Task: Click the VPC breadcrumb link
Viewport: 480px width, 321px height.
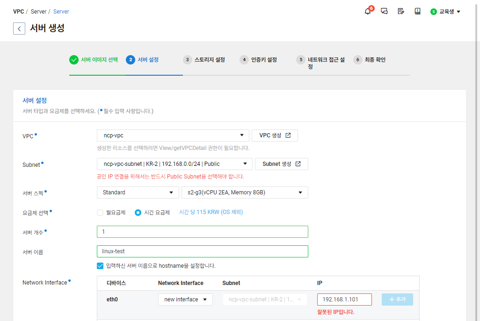Action: (x=18, y=12)
